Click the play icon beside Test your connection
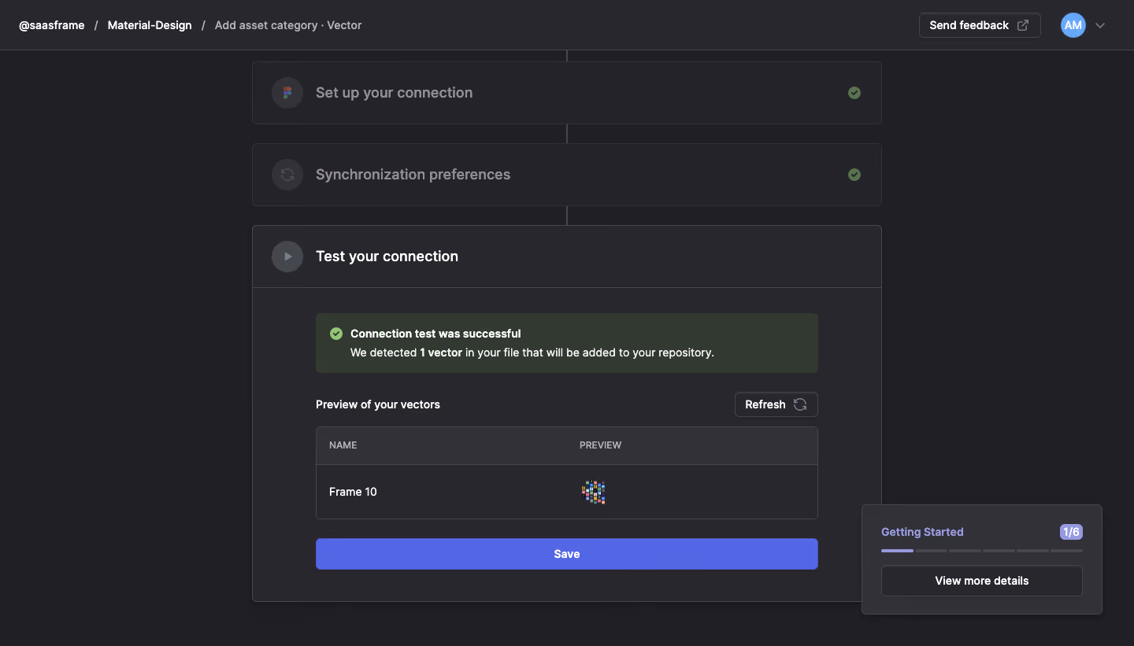The image size is (1134, 646). [x=287, y=257]
